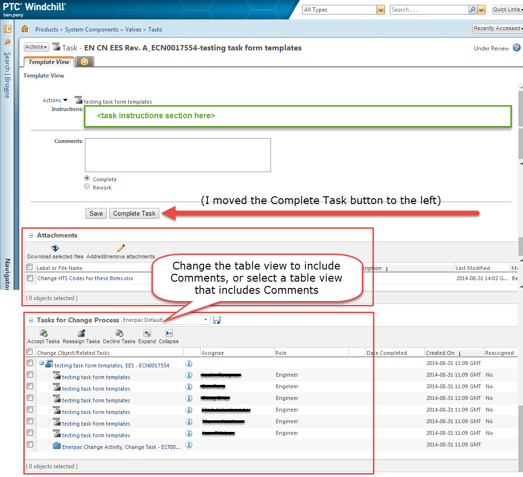The width and height of the screenshot is (523, 477).
Task: Open the Valves breadcrumb link
Action: 133,30
